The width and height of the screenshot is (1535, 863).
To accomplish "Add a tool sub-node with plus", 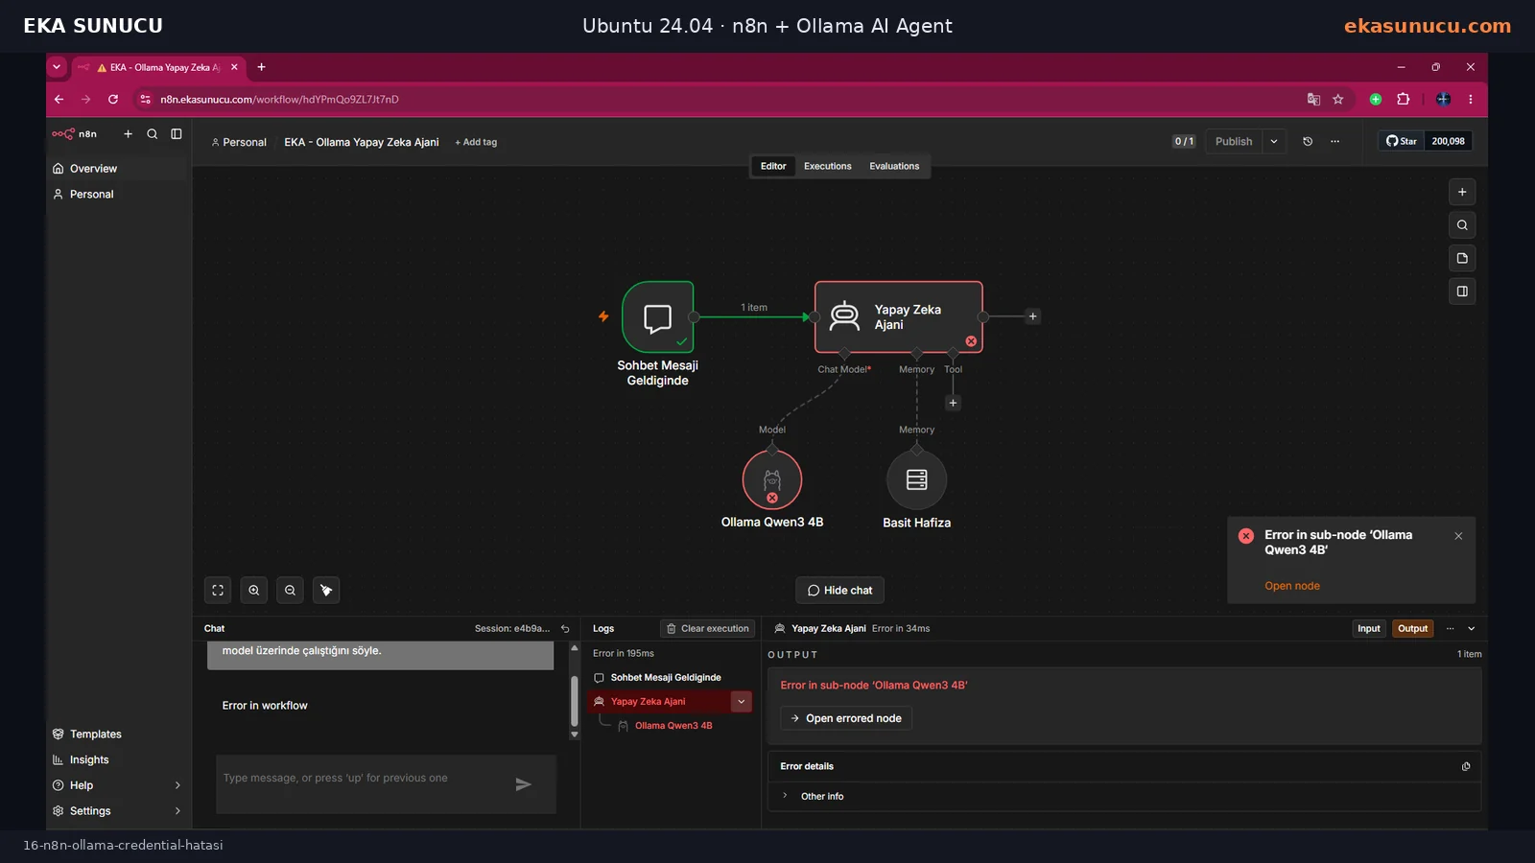I will point(953,403).
